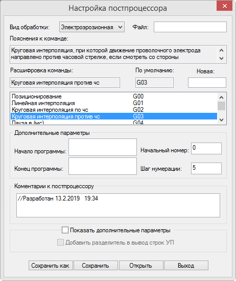
Task: Click the Конец программы text box
Action: pos(103,166)
